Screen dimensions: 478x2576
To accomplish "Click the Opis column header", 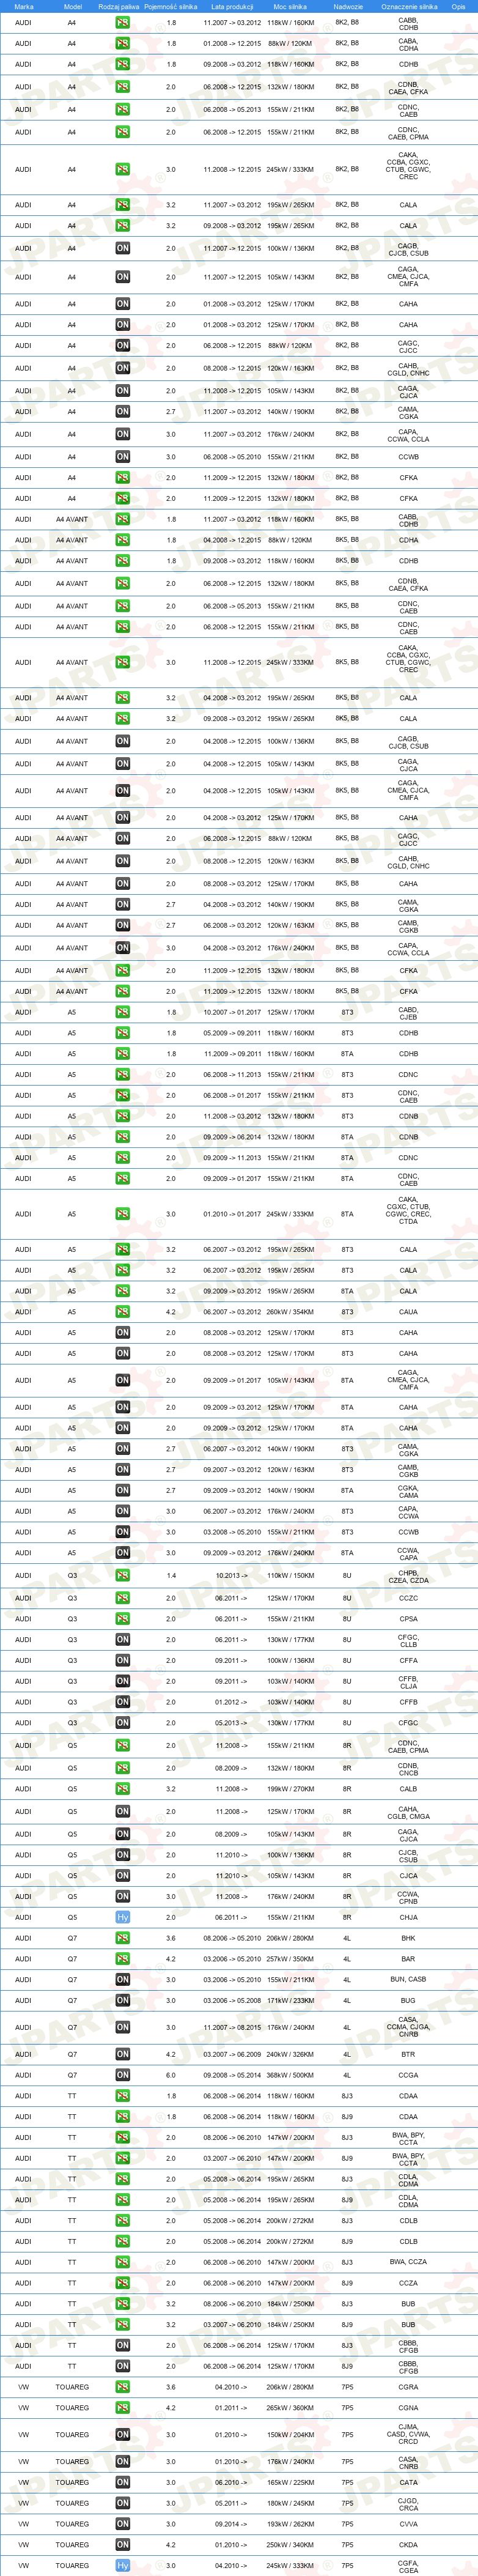I will tap(458, 6).
